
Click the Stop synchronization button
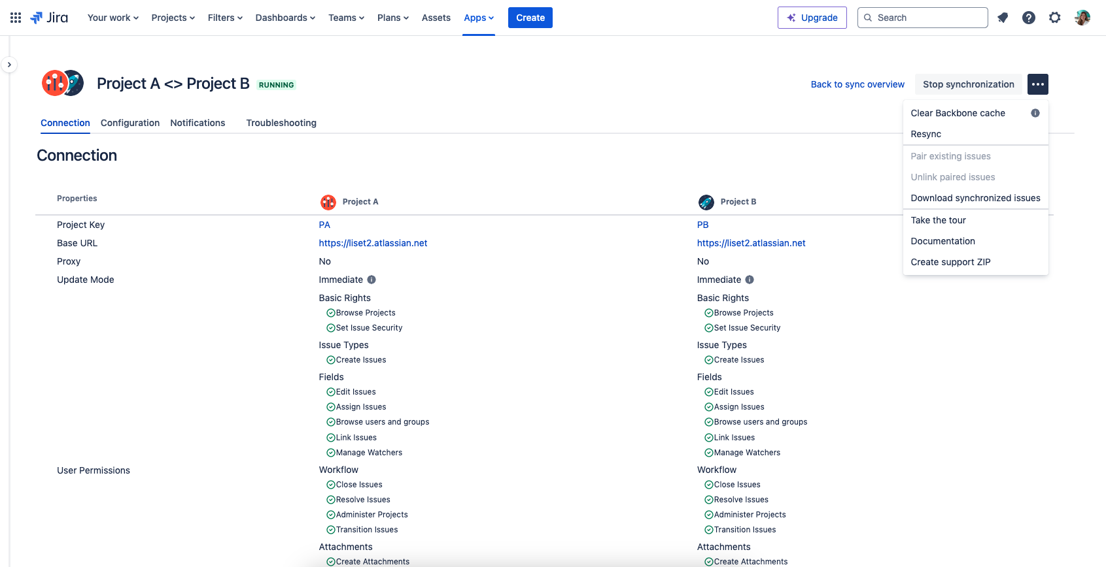(x=968, y=84)
